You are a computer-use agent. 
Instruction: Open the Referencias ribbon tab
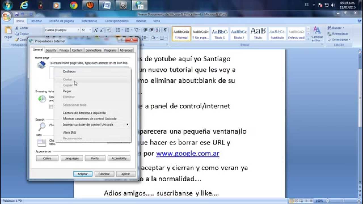[x=89, y=21]
